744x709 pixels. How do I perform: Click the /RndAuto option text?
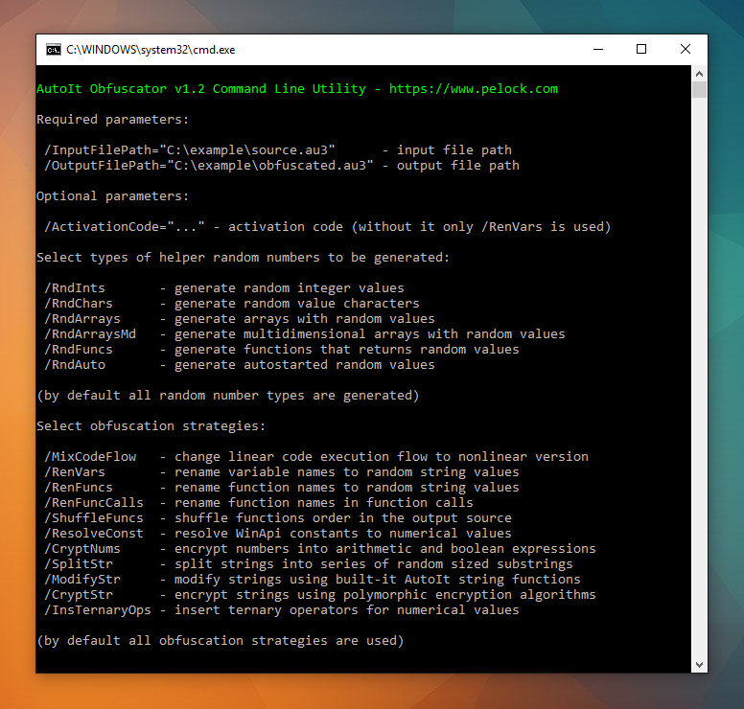click(x=75, y=365)
